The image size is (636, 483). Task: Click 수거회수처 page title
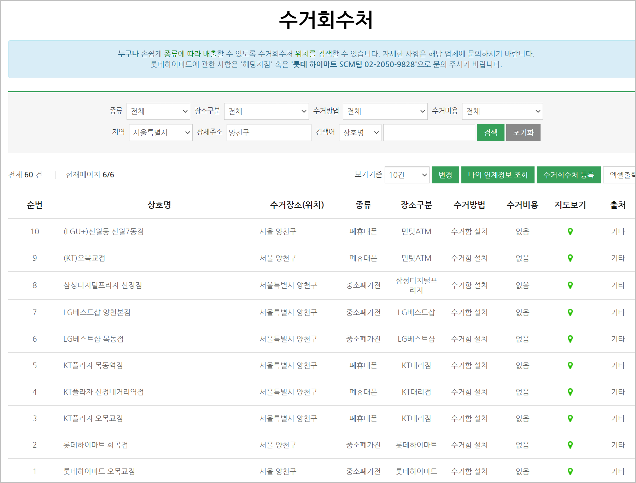point(326,20)
